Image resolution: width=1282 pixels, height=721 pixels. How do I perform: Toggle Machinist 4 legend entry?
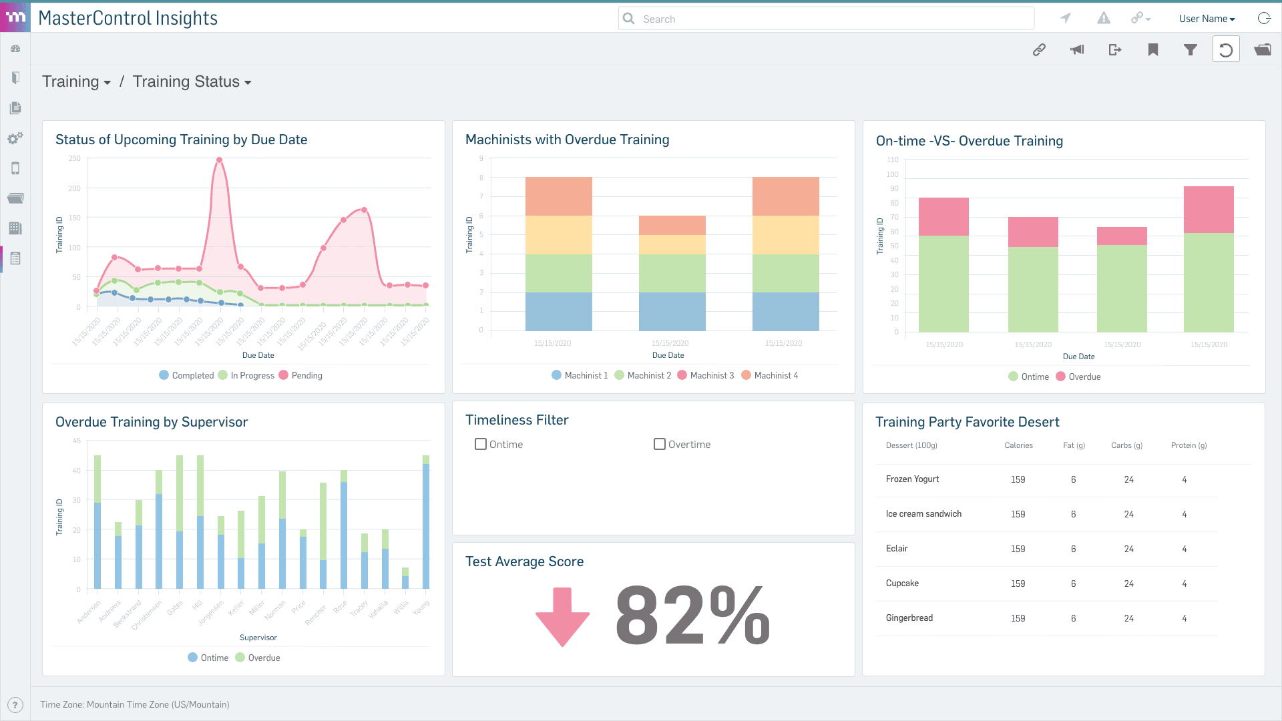point(769,375)
